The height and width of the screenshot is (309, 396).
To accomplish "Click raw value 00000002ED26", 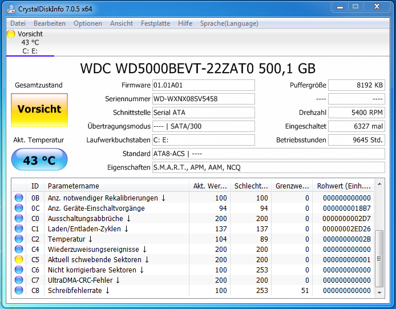I will point(346,228).
